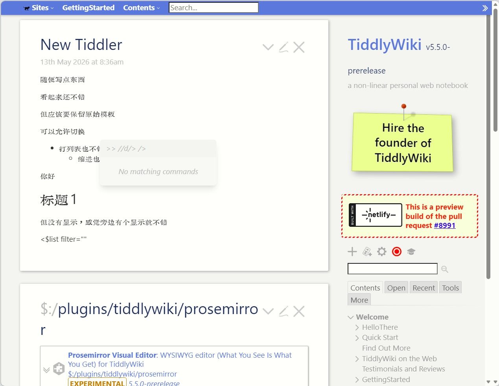
Task: Switch to the Tools tab
Action: coord(450,288)
